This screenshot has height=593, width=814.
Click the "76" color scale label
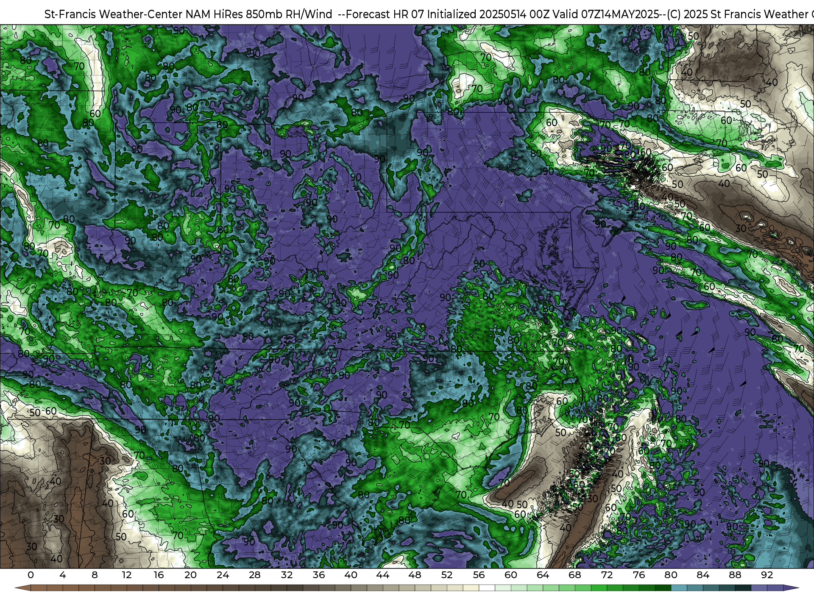point(638,575)
